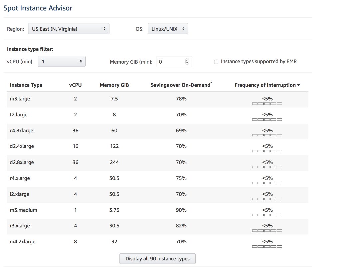Open the Region dropdown set to US East

pos(69,29)
